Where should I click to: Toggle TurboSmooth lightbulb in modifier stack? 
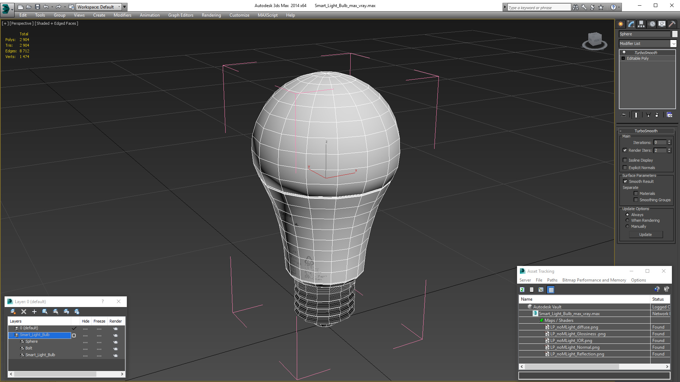pyautogui.click(x=624, y=53)
